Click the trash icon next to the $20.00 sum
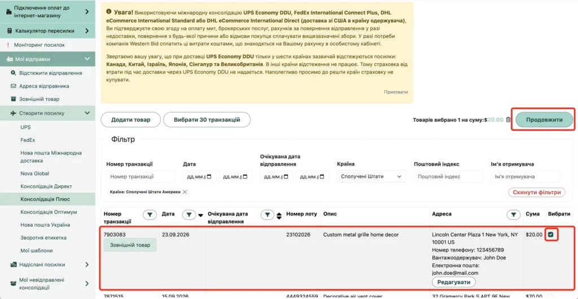The width and height of the screenshot is (578, 299). pos(509,120)
